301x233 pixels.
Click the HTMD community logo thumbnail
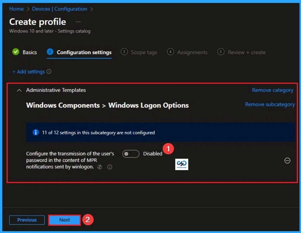(181, 164)
